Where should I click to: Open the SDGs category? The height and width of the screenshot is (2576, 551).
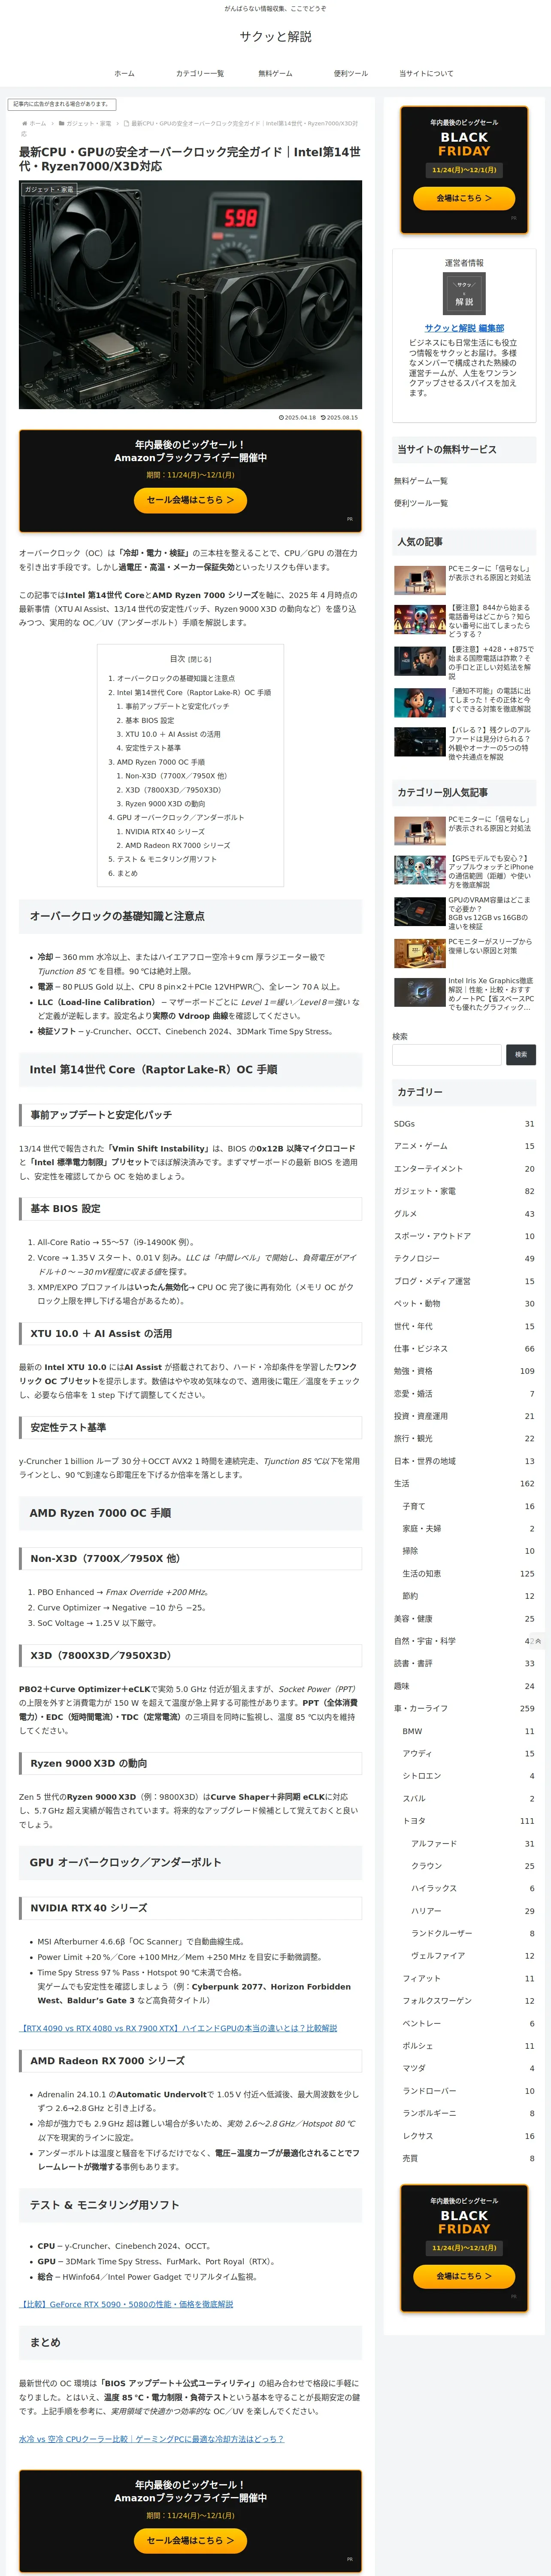click(x=464, y=1124)
